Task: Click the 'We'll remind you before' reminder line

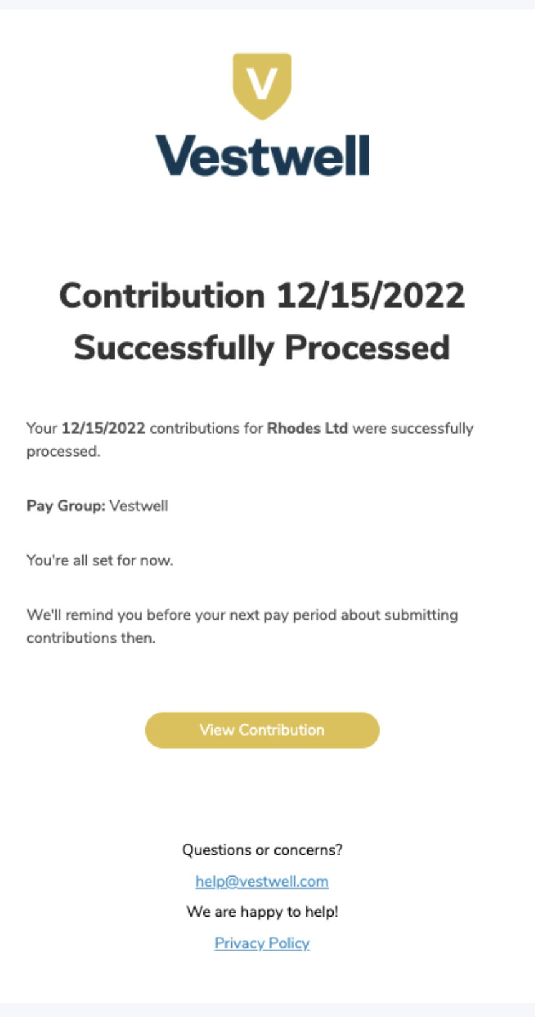Action: 242,615
